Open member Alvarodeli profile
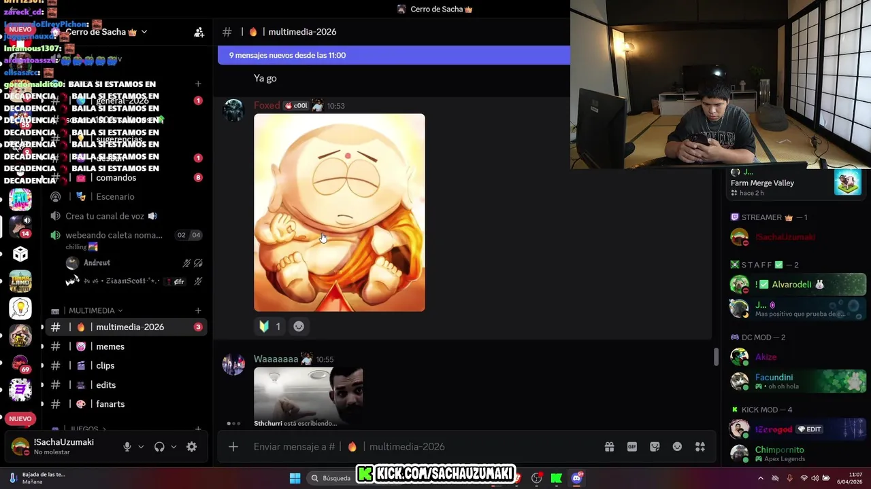 click(797, 285)
